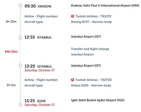Click the Turkish Airlines logo beside TK2720
This screenshot has height=112, width=141.
click(73, 80)
